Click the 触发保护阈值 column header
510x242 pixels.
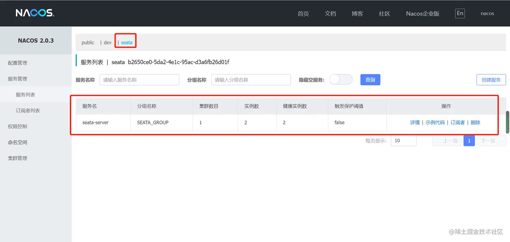(x=358, y=106)
